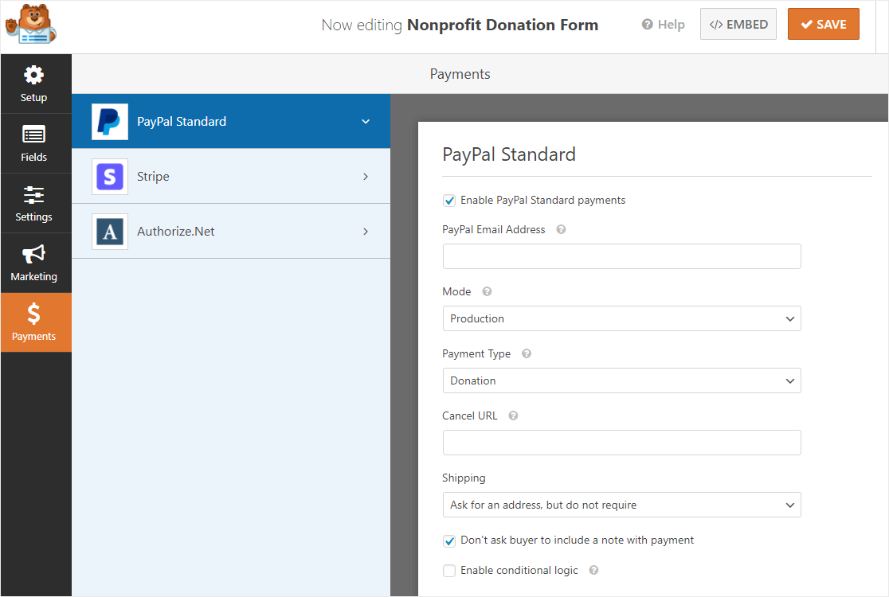Click the Cancel URL input field
Image resolution: width=889 pixels, height=597 pixels.
tap(621, 443)
